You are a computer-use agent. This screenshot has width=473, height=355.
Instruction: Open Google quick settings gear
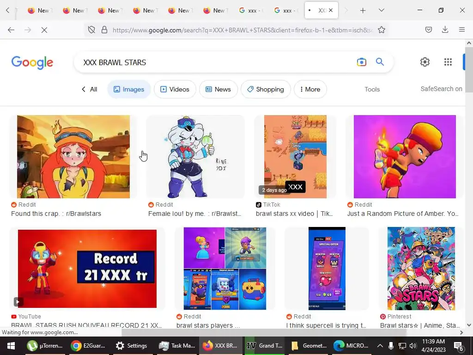tap(425, 62)
